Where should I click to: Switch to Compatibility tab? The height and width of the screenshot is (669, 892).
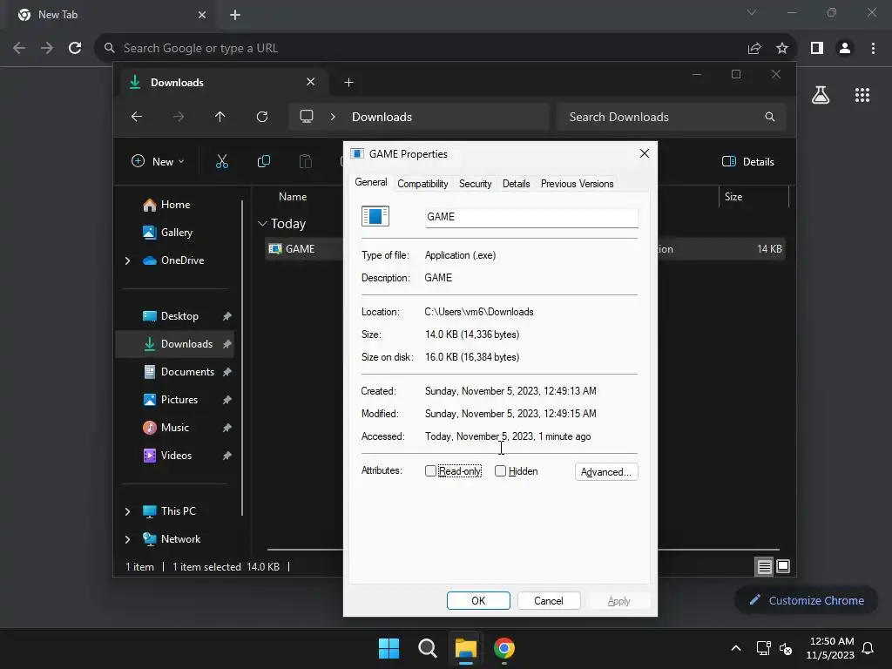coord(422,184)
